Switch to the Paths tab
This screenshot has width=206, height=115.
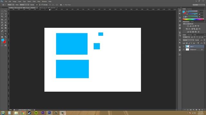pyautogui.click(x=195, y=35)
